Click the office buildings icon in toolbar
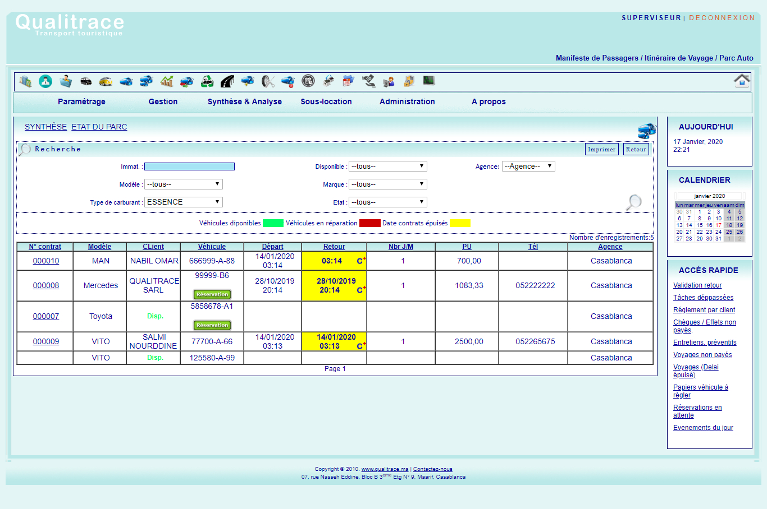This screenshot has width=767, height=509. (25, 81)
